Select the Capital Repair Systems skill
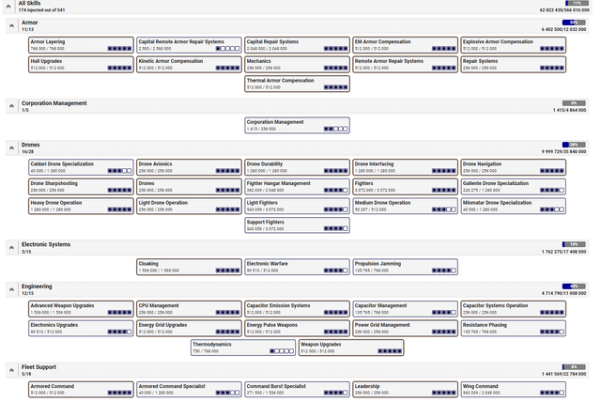Image resolution: width=601 pixels, height=402 pixels. tap(297, 45)
